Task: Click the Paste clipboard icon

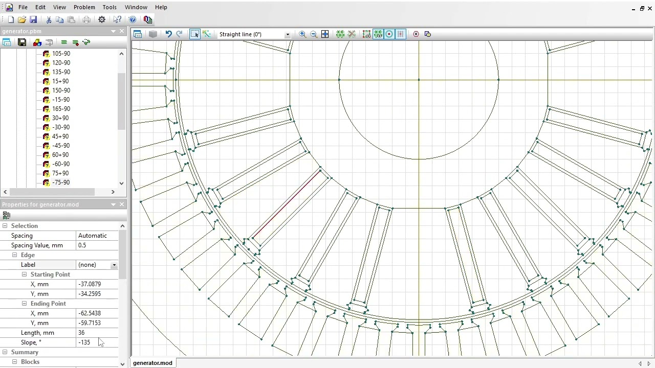Action: (71, 19)
